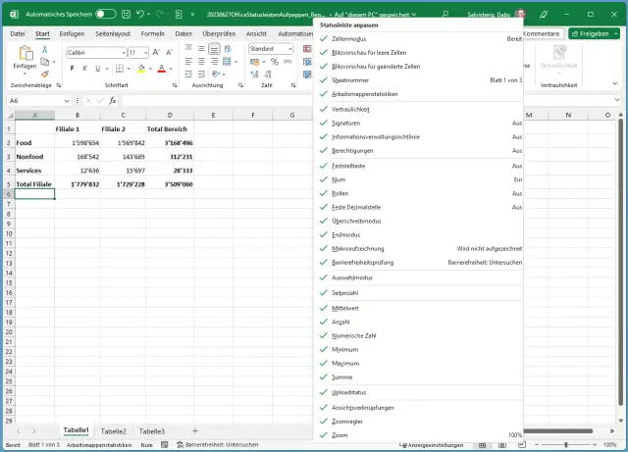Screen dimensions: 628x452
Task: Switch to the Tabelle2 sheet tab
Action: click(x=114, y=430)
